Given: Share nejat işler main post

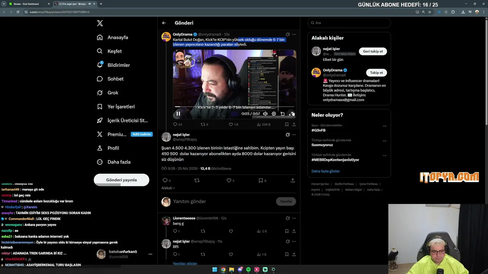Looking at the screenshot, I should click(x=293, y=180).
